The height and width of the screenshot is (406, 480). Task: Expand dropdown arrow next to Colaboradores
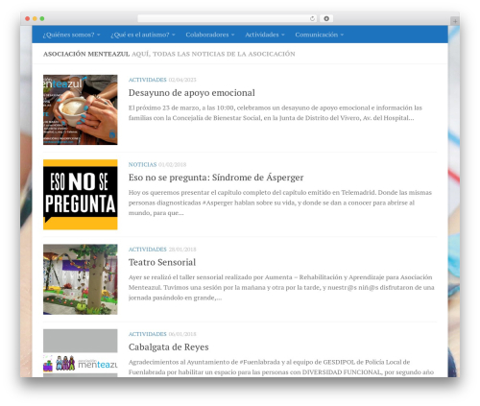tap(232, 35)
